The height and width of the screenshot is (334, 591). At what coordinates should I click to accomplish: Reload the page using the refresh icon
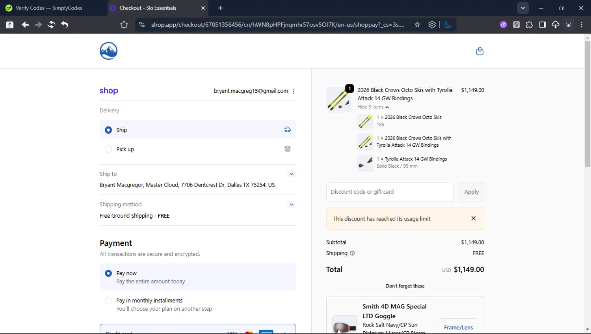click(x=51, y=25)
